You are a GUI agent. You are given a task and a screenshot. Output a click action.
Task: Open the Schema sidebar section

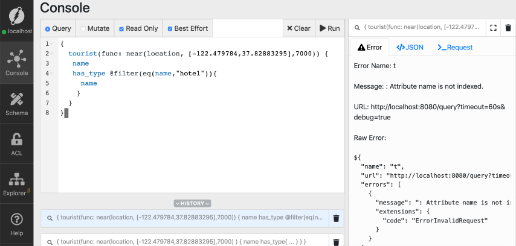(17, 104)
